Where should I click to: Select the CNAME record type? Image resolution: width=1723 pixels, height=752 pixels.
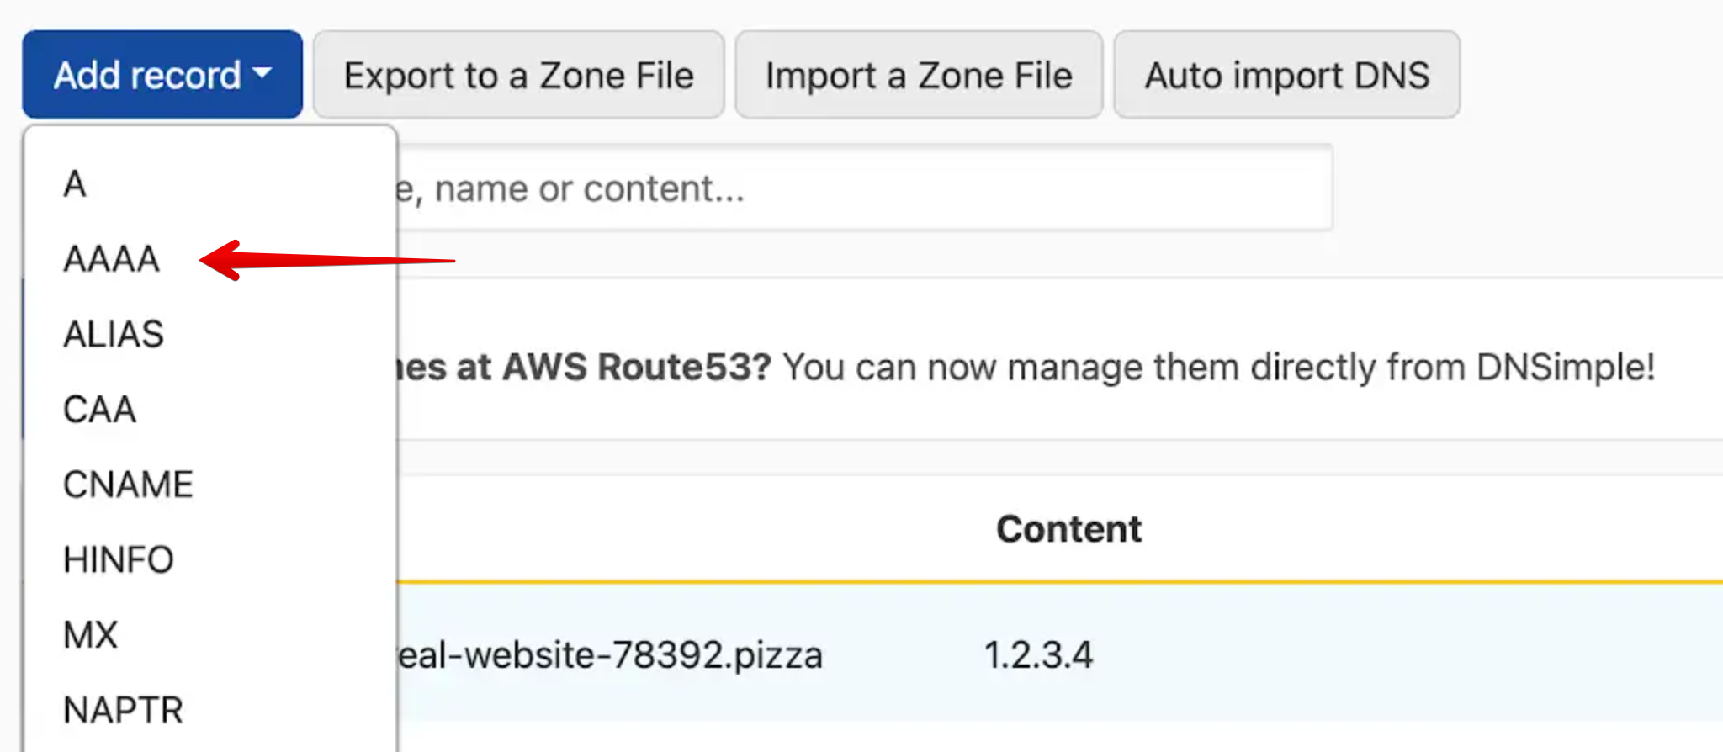tap(128, 484)
